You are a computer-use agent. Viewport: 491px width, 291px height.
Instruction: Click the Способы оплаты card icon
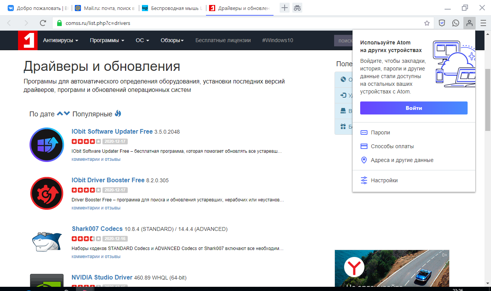(x=364, y=146)
